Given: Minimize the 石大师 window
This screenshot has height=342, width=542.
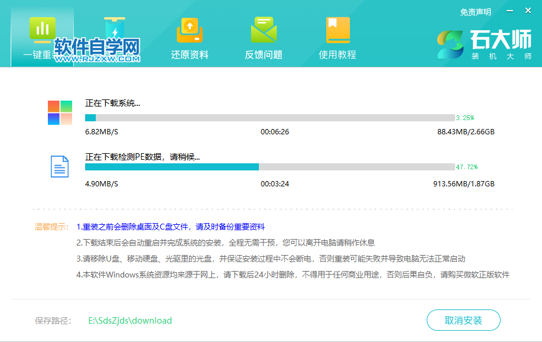Looking at the screenshot, I should [x=509, y=11].
